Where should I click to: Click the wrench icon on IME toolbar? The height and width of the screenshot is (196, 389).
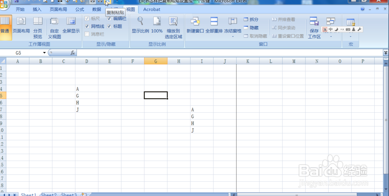pos(359,29)
